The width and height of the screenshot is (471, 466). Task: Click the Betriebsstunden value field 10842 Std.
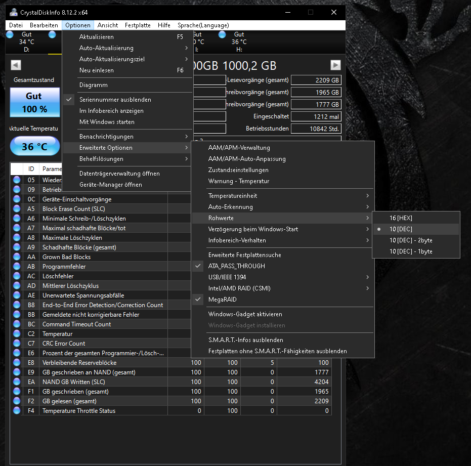tap(316, 129)
